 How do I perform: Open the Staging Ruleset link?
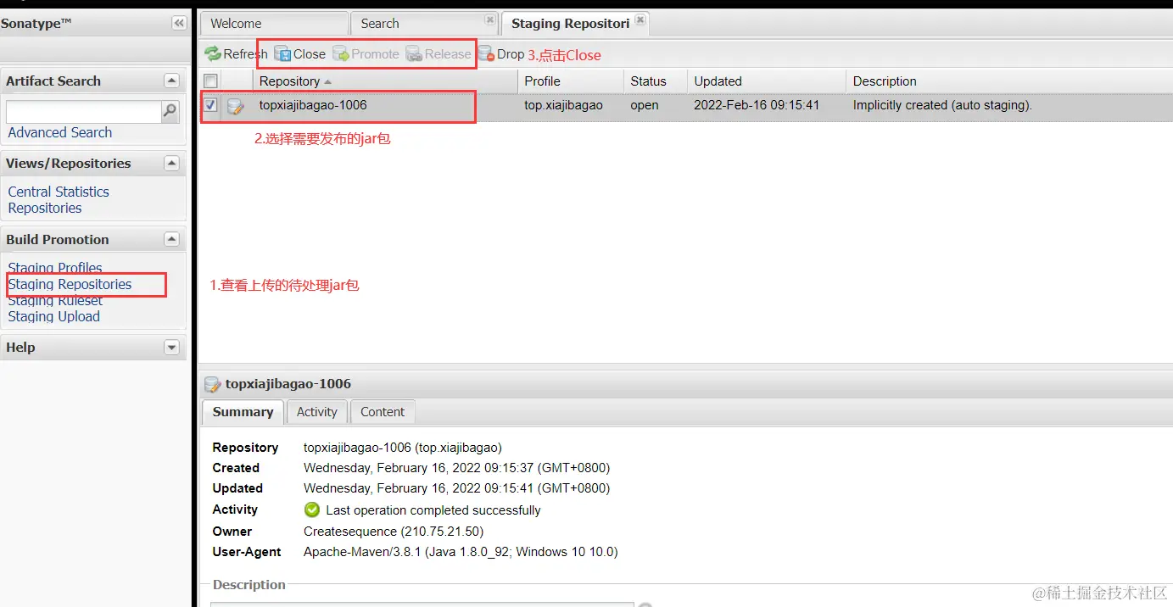[x=55, y=300]
